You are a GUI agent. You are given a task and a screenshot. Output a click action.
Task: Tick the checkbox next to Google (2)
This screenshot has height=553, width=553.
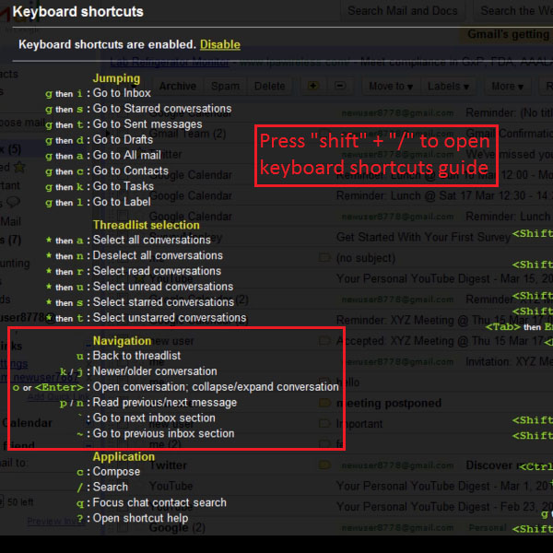(x=123, y=527)
